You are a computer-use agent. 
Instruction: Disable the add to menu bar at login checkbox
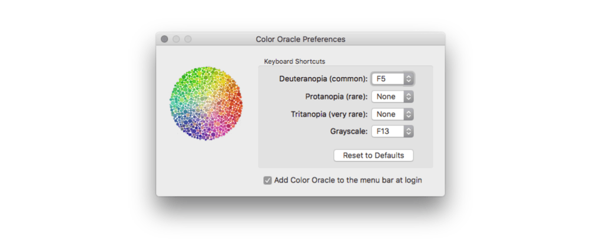[x=268, y=181]
